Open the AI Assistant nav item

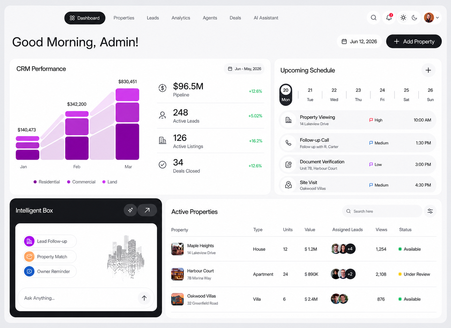[x=266, y=18]
